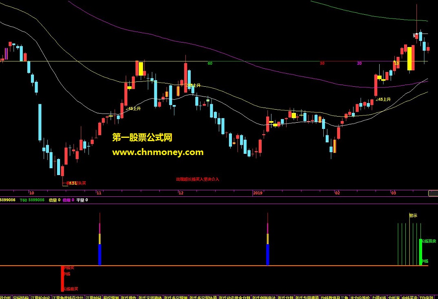This screenshot has width=438, height=299.
Task: Open the 江恩时间 tab
Action: tap(93, 297)
